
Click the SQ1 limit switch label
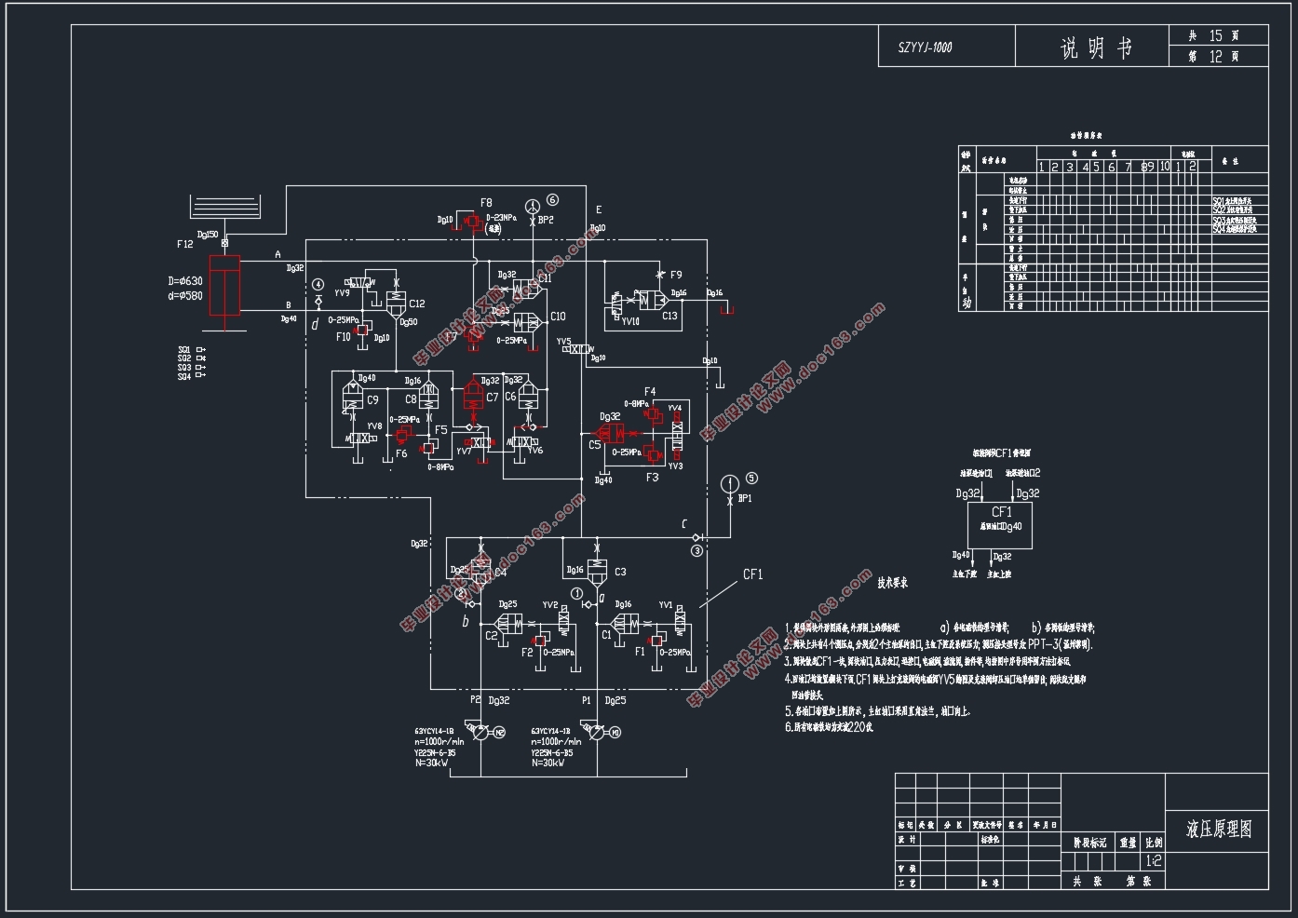184,350
